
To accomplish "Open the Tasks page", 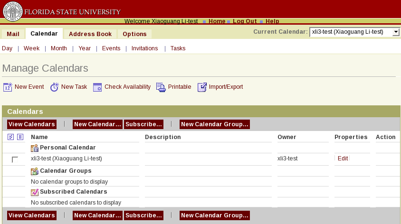I will tap(178, 48).
